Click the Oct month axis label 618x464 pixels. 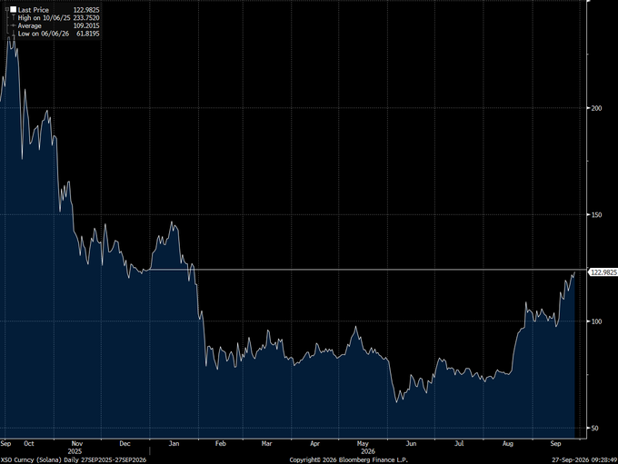29,443
